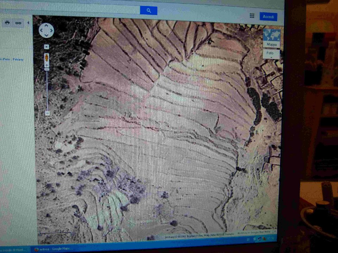Open the Privacy link in side panel
The image size is (338, 253).
coord(18,59)
